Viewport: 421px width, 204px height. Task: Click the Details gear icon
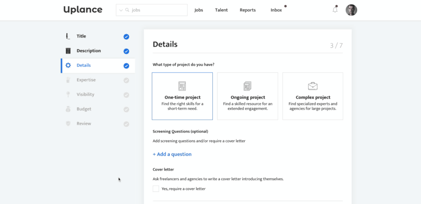(x=68, y=65)
